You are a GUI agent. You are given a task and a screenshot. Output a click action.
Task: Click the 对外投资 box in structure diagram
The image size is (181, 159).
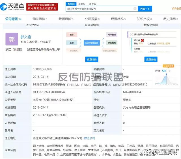[x=112, y=35]
